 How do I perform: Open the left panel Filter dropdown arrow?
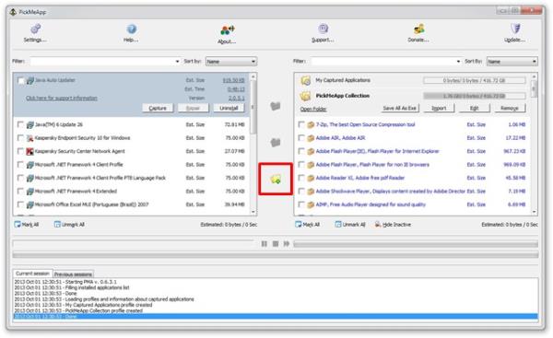tap(177, 62)
